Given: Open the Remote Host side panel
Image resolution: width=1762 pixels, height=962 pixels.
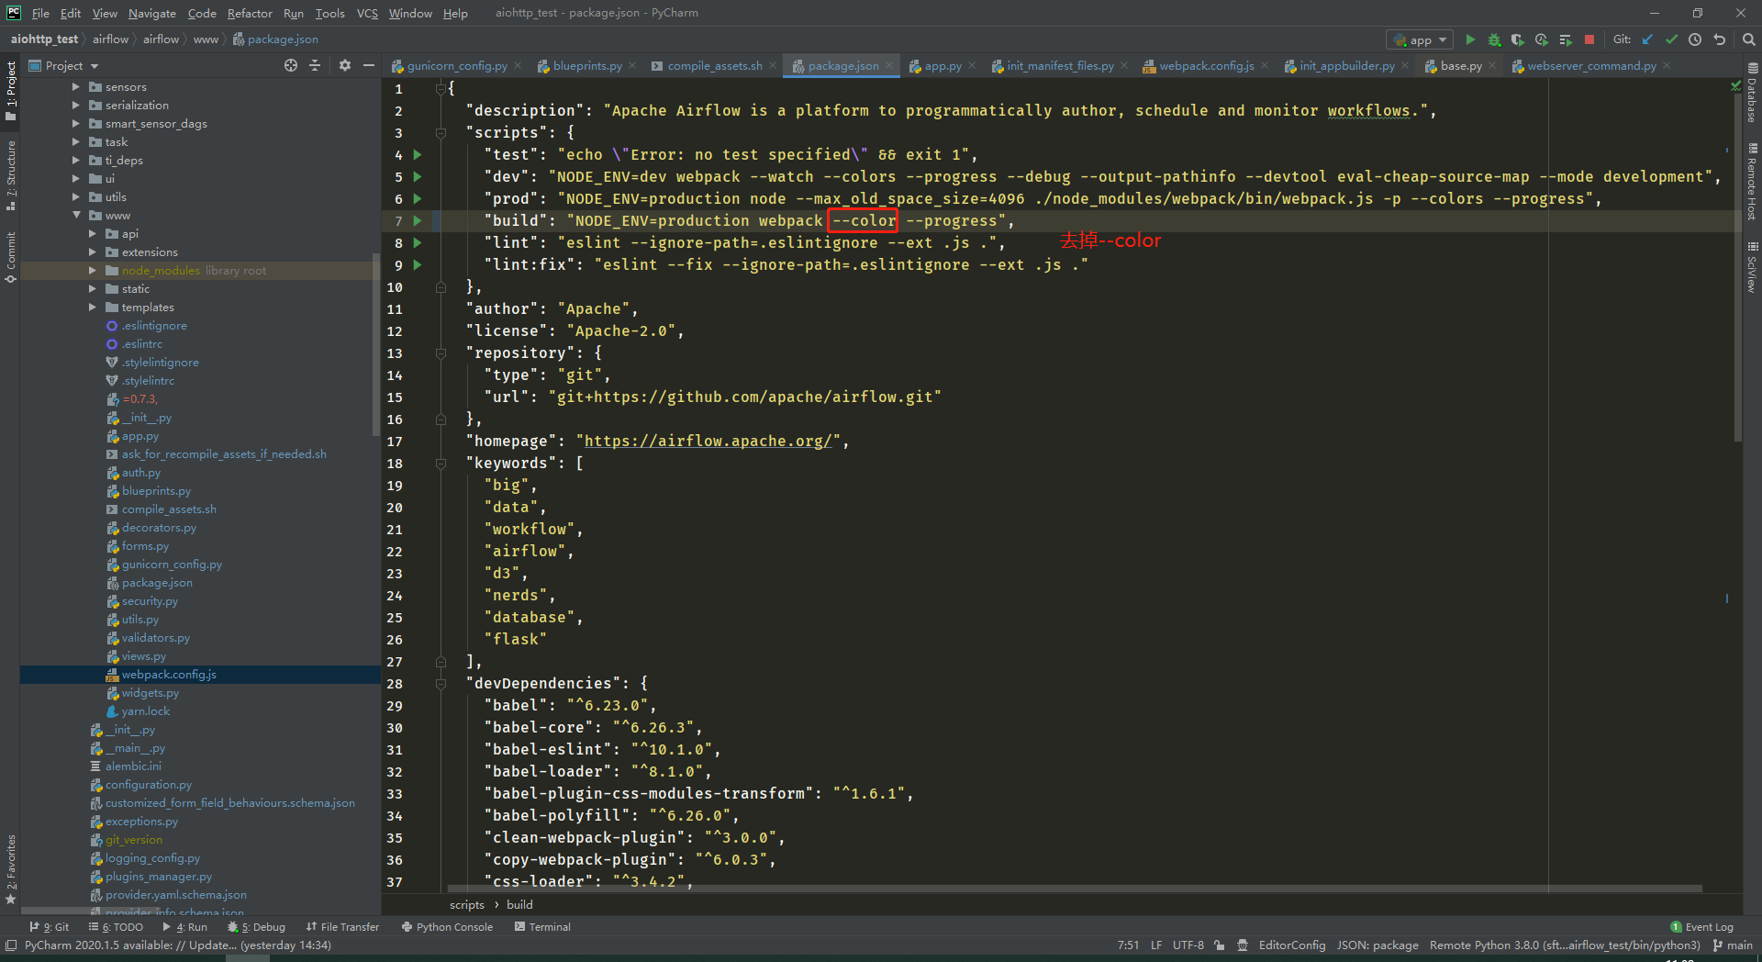Looking at the screenshot, I should pyautogui.click(x=1752, y=182).
